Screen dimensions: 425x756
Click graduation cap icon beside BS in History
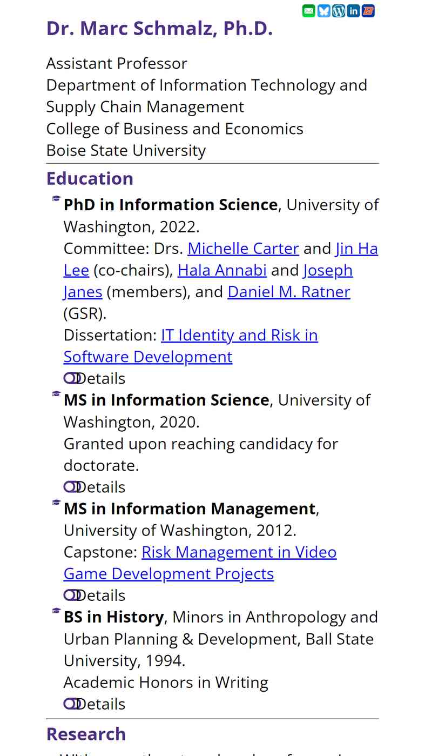(x=56, y=611)
